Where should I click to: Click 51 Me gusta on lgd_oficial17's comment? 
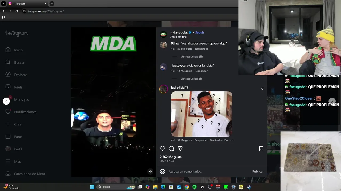click(185, 140)
